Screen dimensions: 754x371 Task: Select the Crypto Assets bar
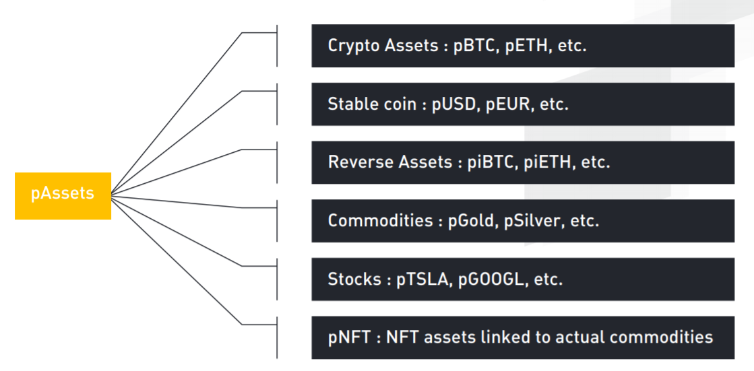pyautogui.click(x=523, y=46)
